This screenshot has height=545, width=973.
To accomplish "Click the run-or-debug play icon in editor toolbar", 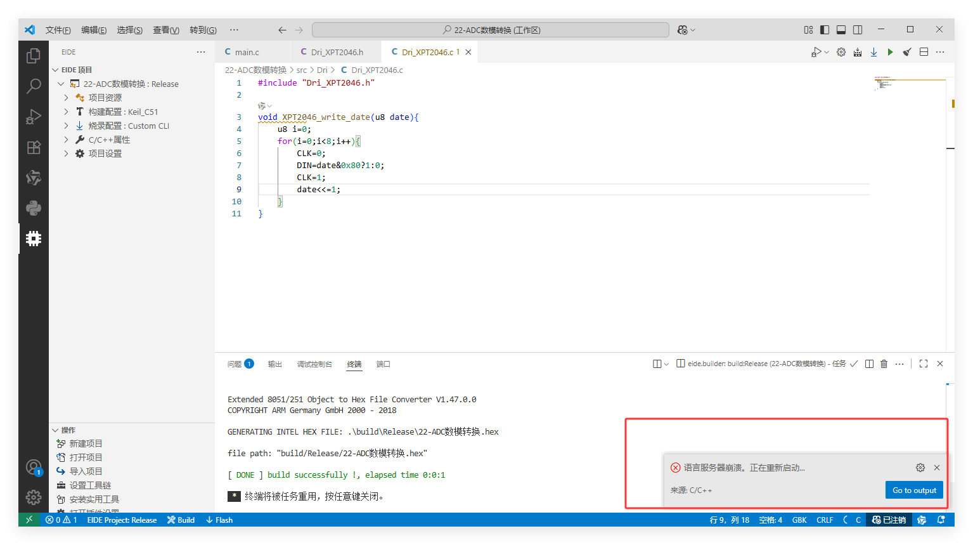I will pos(816,52).
